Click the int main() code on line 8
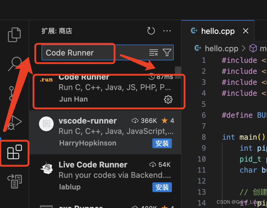This screenshot has width=267, height=208. coord(244,137)
